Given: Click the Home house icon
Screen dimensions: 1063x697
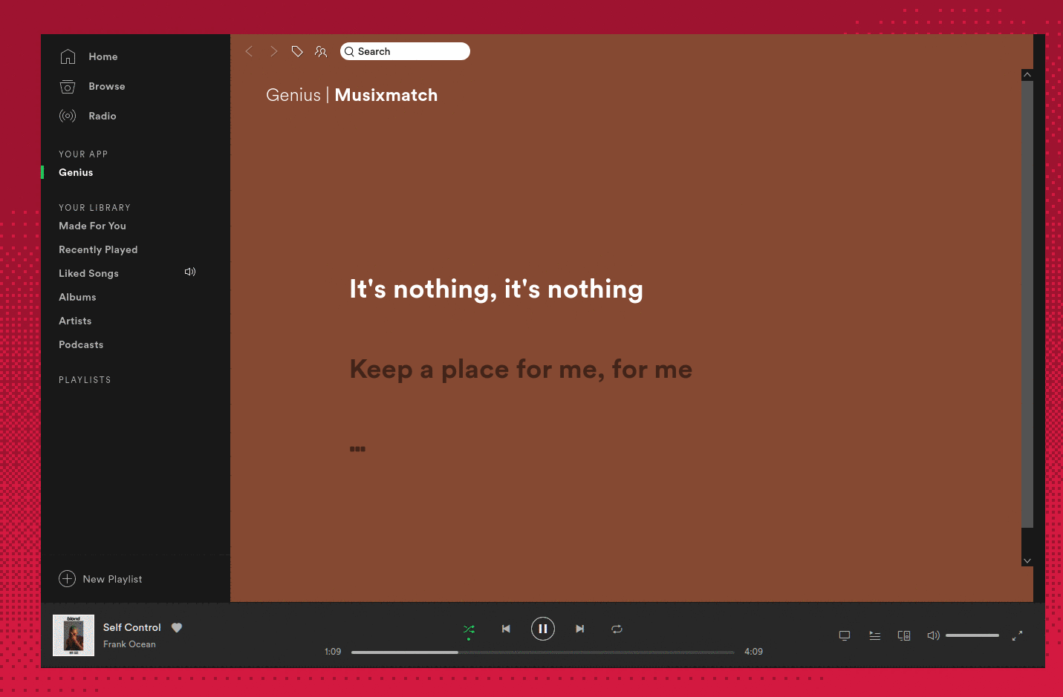Looking at the screenshot, I should (68, 56).
